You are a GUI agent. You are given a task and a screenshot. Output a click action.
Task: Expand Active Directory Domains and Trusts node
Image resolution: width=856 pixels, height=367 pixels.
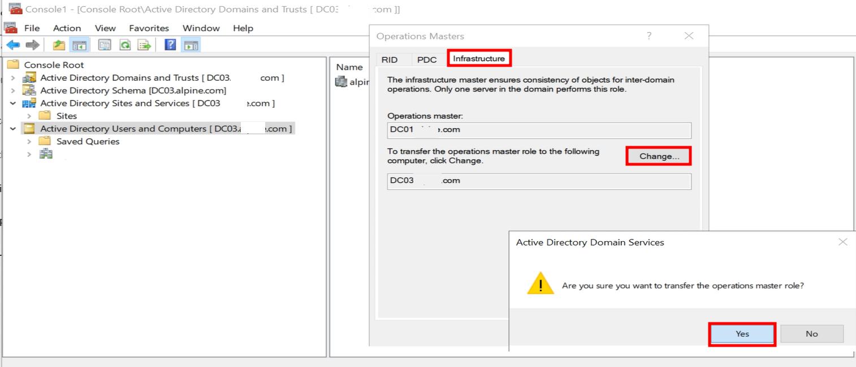tap(13, 78)
